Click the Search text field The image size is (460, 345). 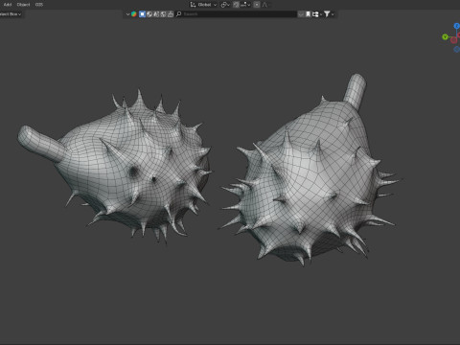pos(236,14)
